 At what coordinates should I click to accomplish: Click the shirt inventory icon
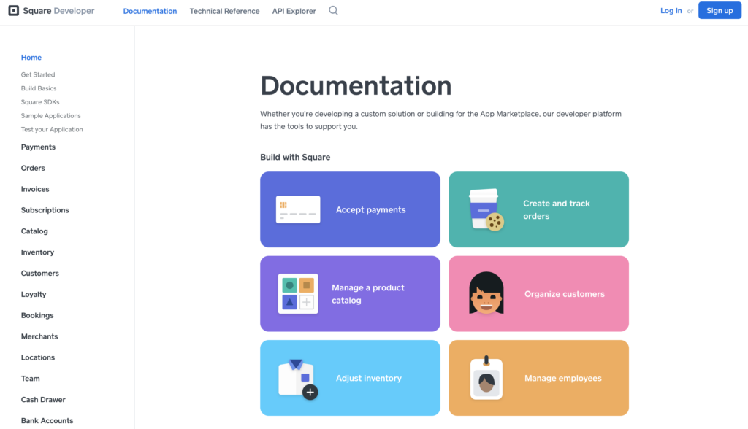pyautogui.click(x=298, y=379)
